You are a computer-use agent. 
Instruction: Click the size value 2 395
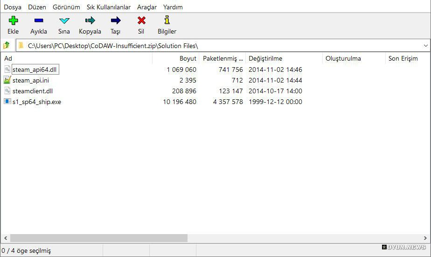pyautogui.click(x=188, y=80)
